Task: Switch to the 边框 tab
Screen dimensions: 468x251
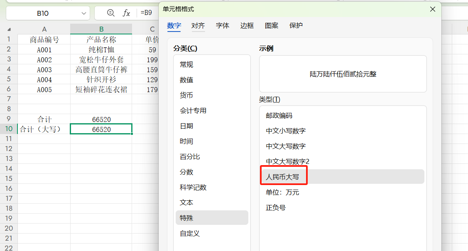Action: point(247,25)
